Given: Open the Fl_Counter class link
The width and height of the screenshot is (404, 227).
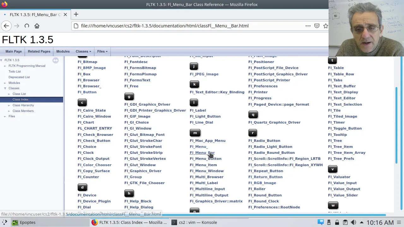Looking at the screenshot, I should coord(88,177).
